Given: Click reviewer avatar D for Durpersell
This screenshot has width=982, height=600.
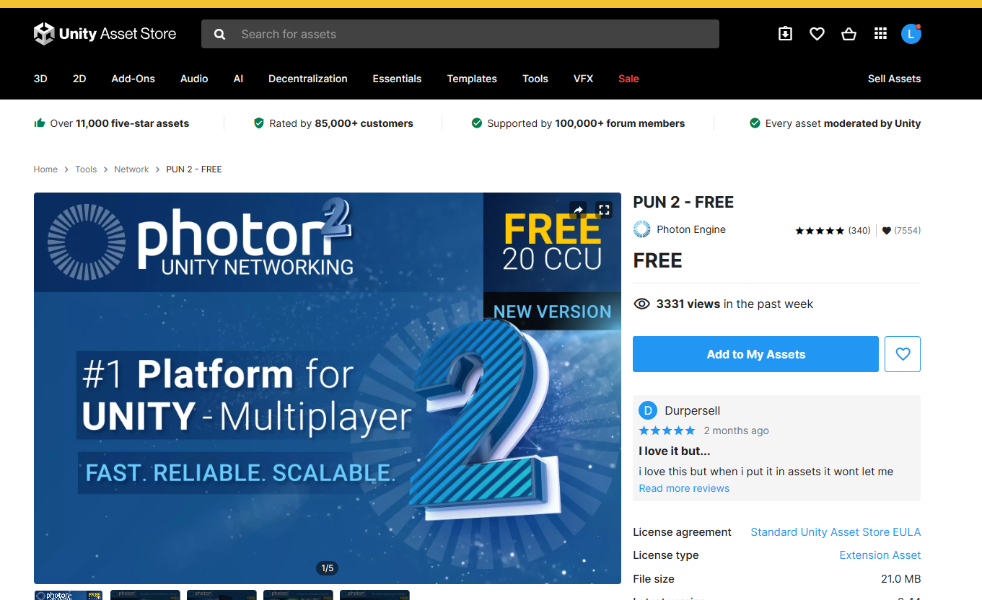Looking at the screenshot, I should pos(648,411).
